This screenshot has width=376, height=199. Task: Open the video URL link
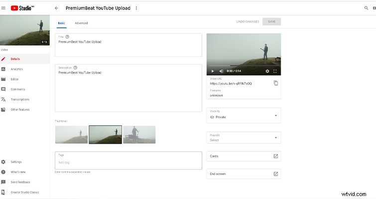coord(231,84)
